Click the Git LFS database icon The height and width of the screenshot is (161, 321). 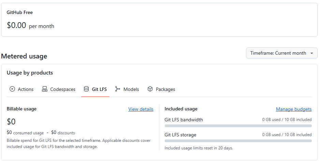pyautogui.click(x=86, y=89)
